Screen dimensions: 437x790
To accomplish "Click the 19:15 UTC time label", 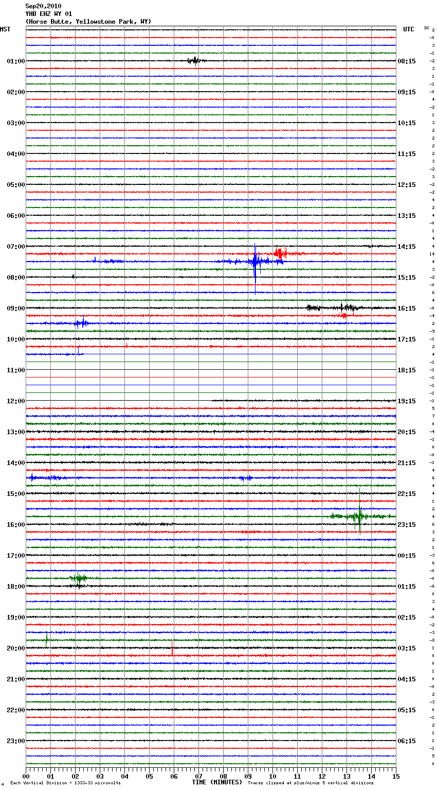I will click(407, 401).
